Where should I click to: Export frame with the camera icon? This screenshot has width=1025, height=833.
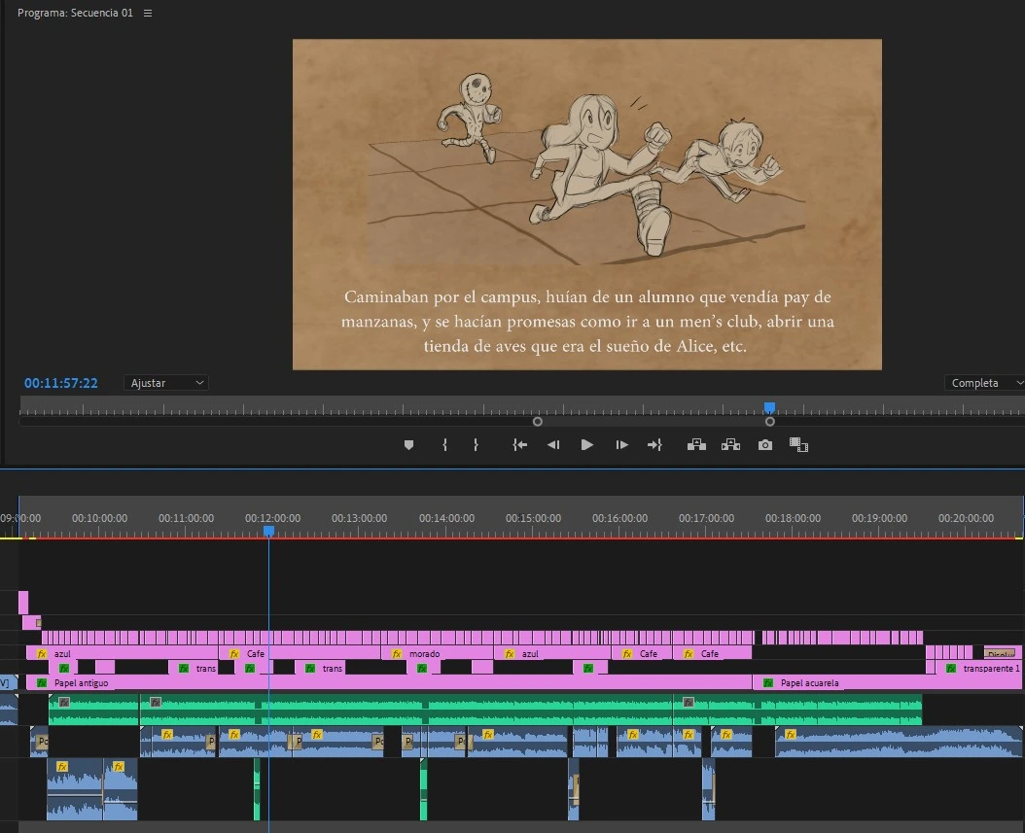765,444
